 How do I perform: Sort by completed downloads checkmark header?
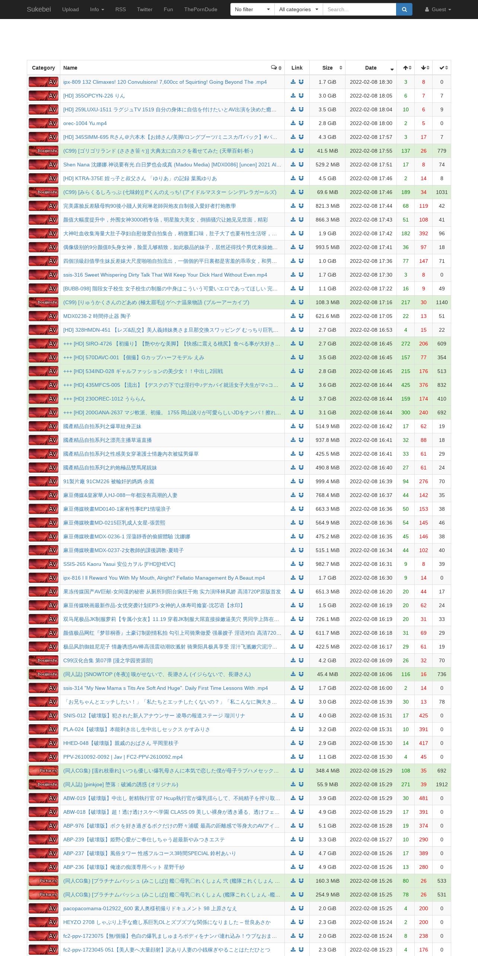pos(442,68)
